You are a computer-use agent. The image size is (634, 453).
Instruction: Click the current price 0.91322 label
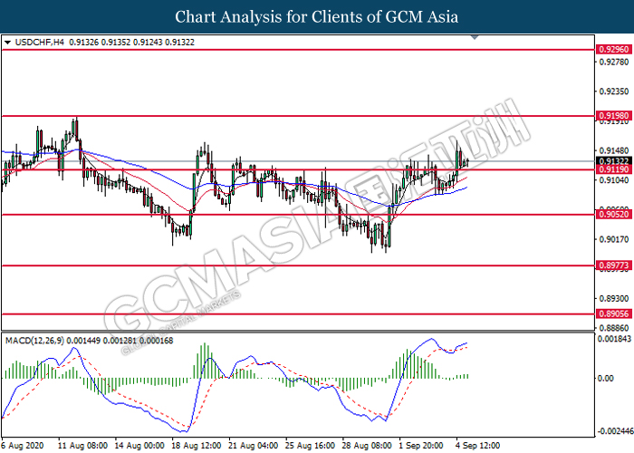pos(613,161)
